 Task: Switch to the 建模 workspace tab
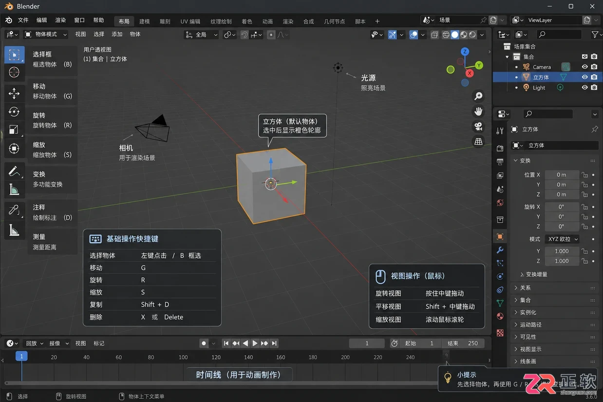(145, 21)
